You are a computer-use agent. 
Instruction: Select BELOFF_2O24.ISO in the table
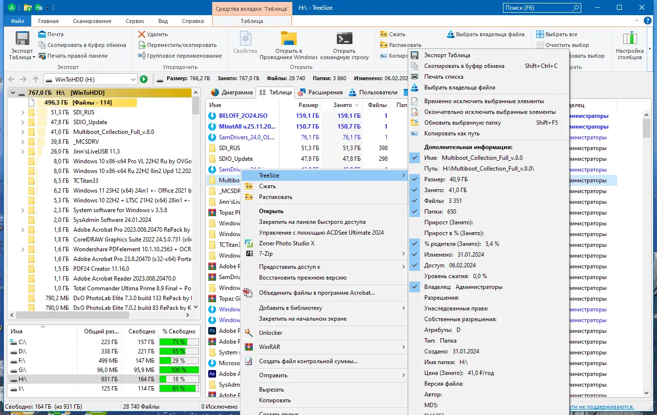(x=243, y=116)
